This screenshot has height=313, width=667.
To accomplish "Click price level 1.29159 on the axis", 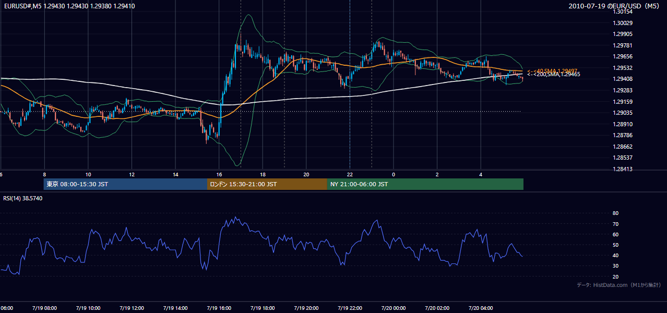I will tap(623, 102).
